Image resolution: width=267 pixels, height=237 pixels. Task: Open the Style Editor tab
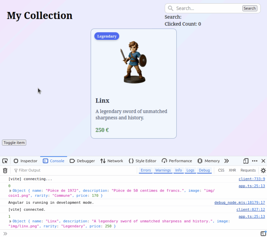pyautogui.click(x=143, y=161)
